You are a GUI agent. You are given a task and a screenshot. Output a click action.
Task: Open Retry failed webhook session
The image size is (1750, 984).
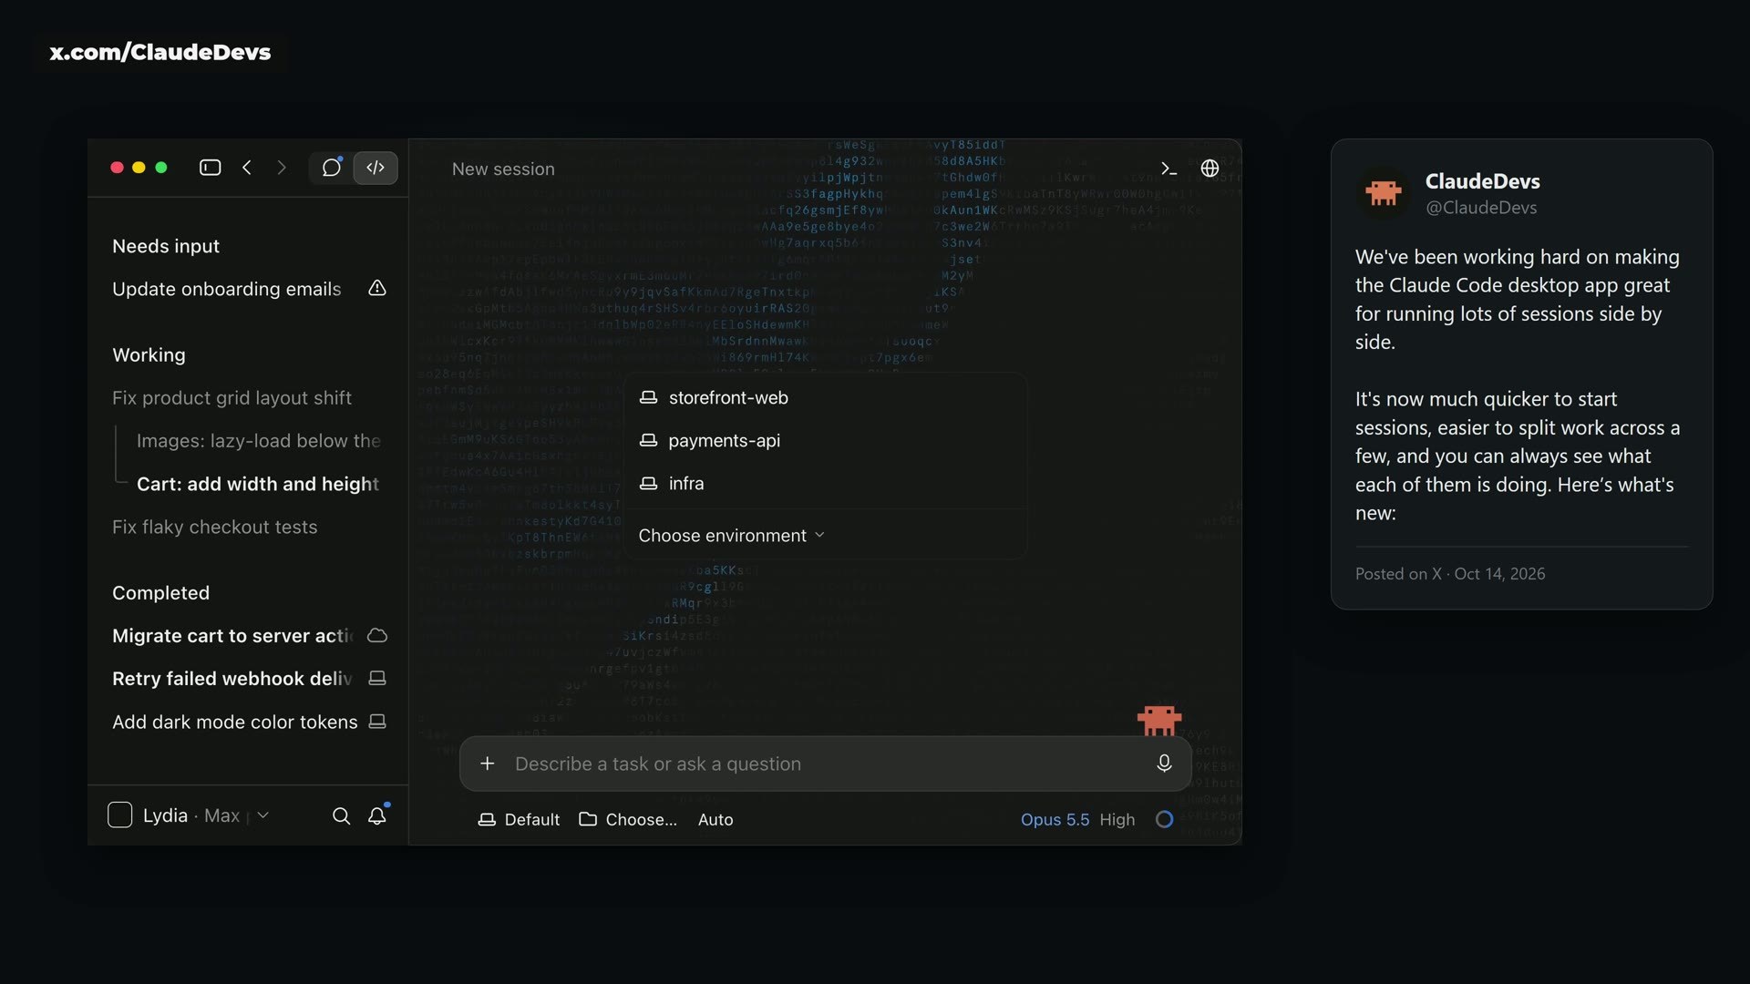[x=232, y=679]
